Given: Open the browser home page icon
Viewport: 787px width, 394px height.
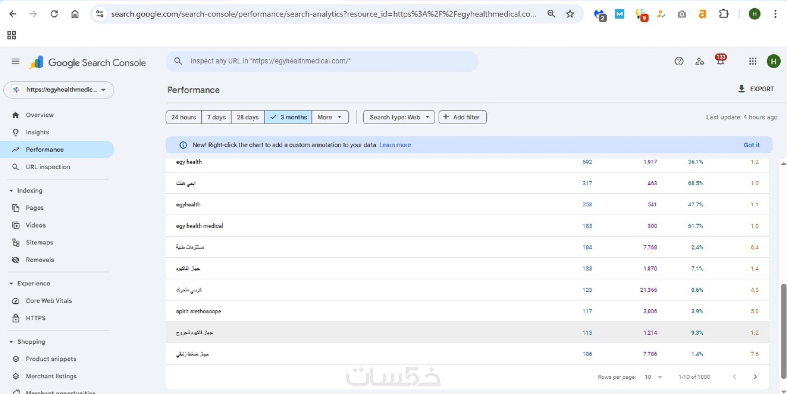Looking at the screenshot, I should pos(75,14).
